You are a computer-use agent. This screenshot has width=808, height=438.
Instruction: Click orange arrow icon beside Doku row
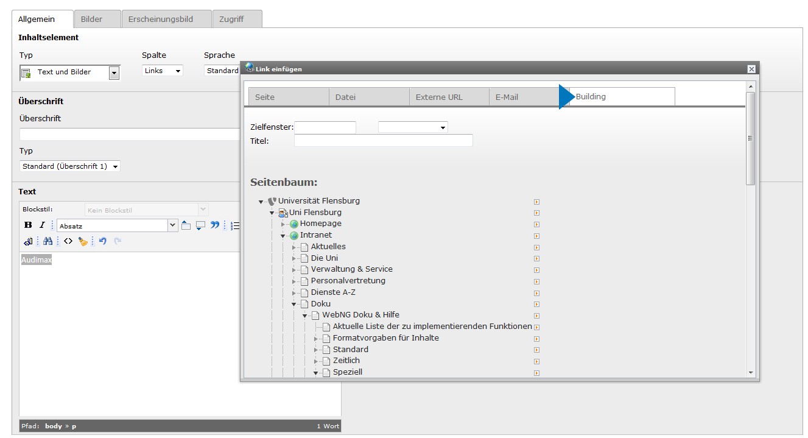536,304
